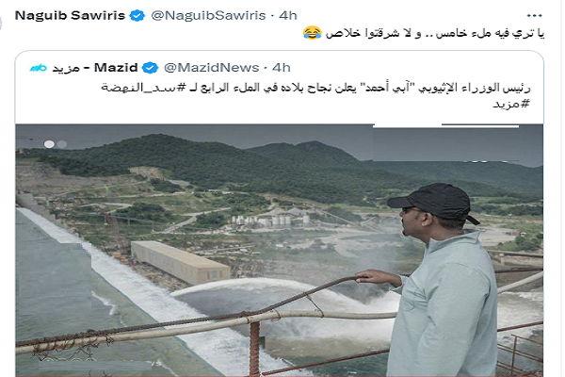Viewport: 565px width, 377px height.
Task: Visit the @NaguibSawiris handle
Action: pos(208,15)
